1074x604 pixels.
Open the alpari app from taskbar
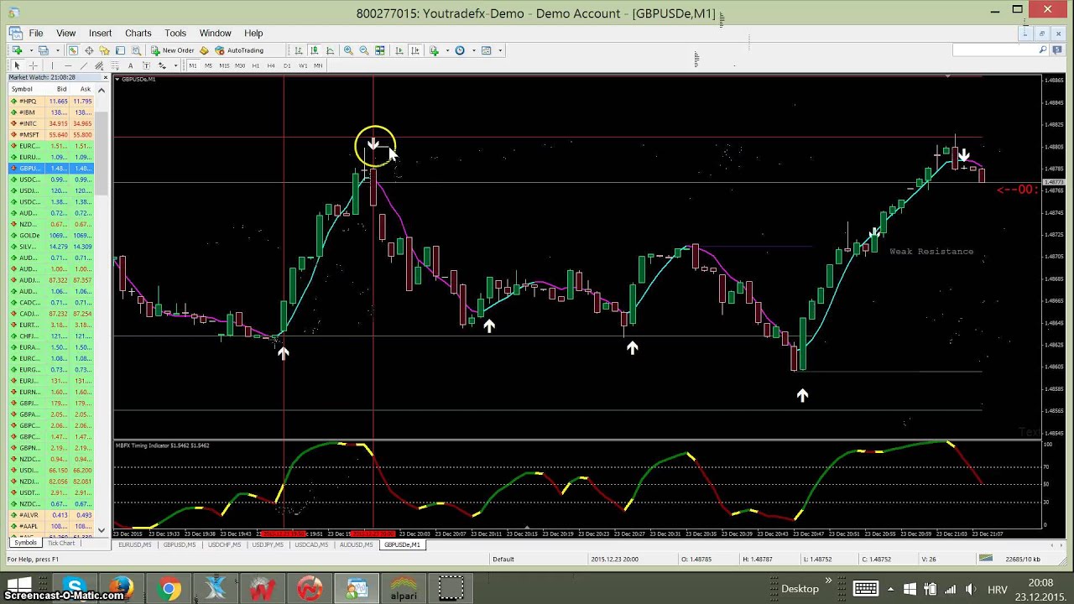[404, 589]
